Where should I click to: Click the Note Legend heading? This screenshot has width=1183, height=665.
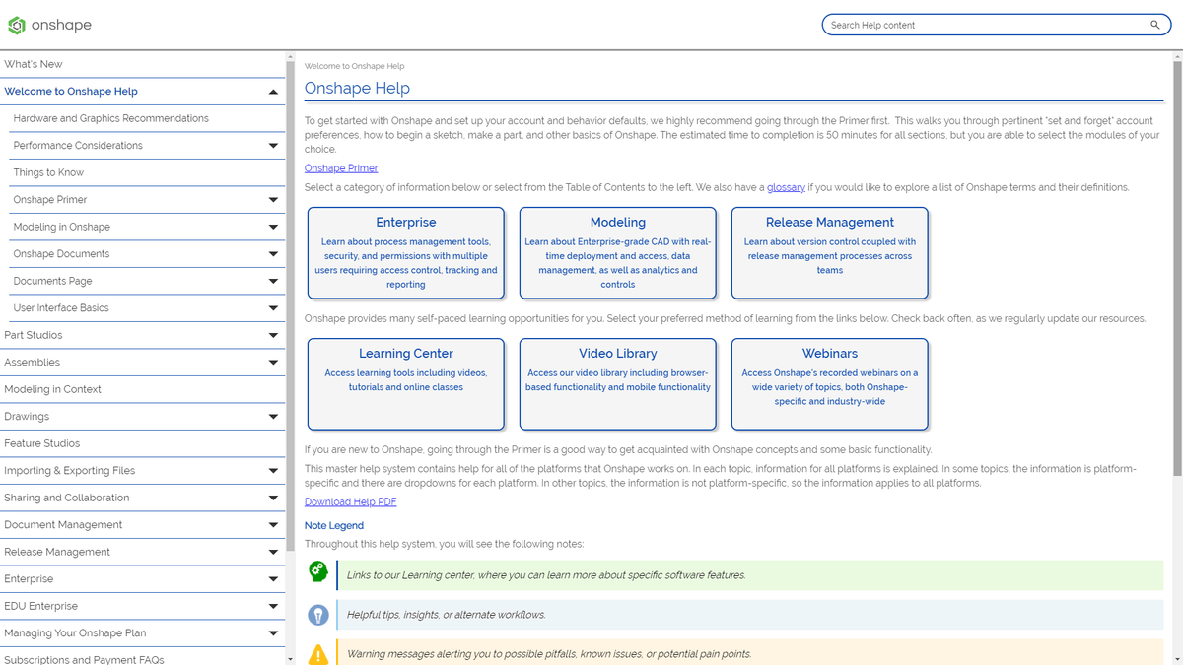(x=334, y=525)
